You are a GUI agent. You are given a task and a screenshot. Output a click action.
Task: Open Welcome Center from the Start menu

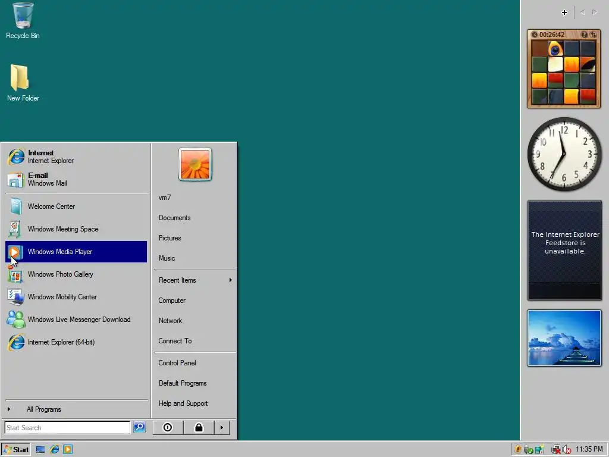(77, 206)
